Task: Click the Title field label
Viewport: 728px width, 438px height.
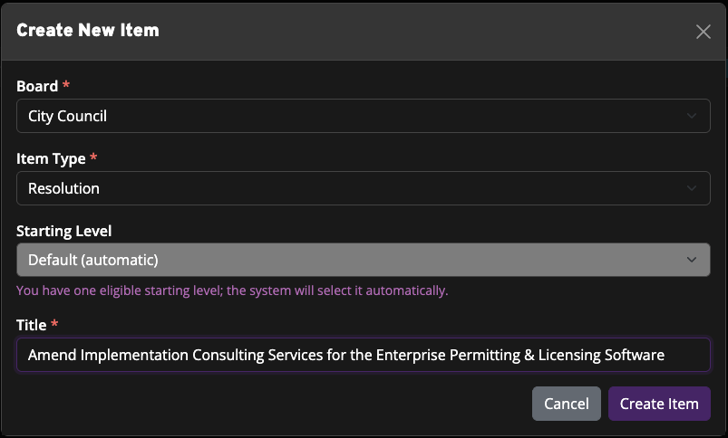Action: click(x=32, y=325)
